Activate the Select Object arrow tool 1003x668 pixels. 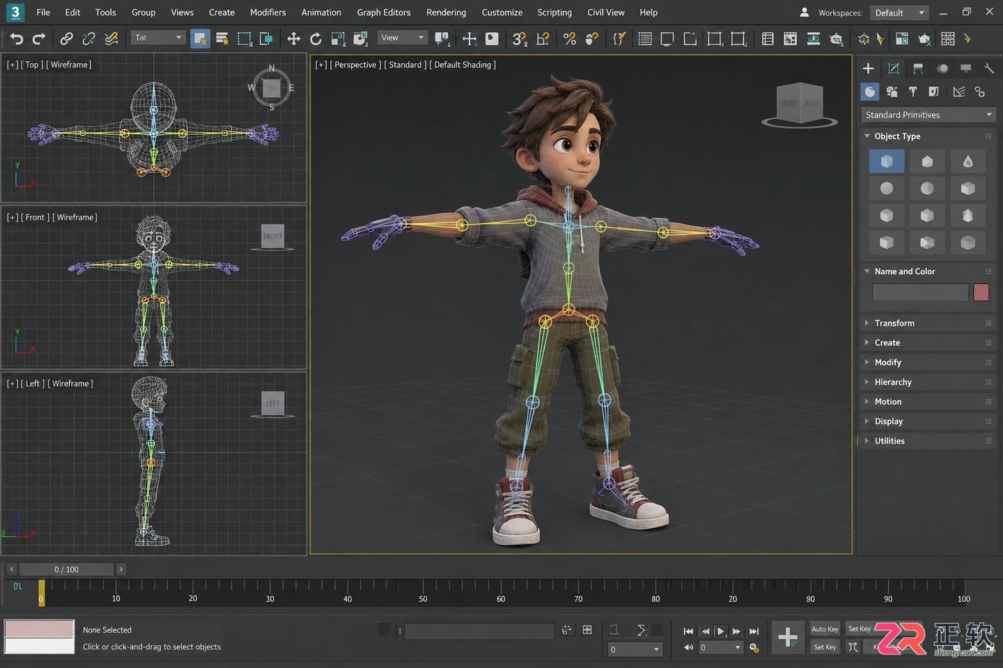200,39
